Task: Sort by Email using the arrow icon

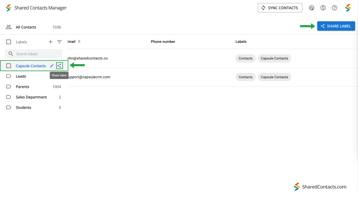Action: [79, 42]
